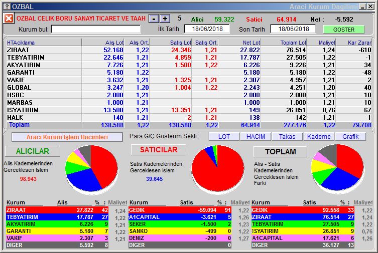Click green SEKER row in sellers list
378x253 pixels.
(x=180, y=224)
